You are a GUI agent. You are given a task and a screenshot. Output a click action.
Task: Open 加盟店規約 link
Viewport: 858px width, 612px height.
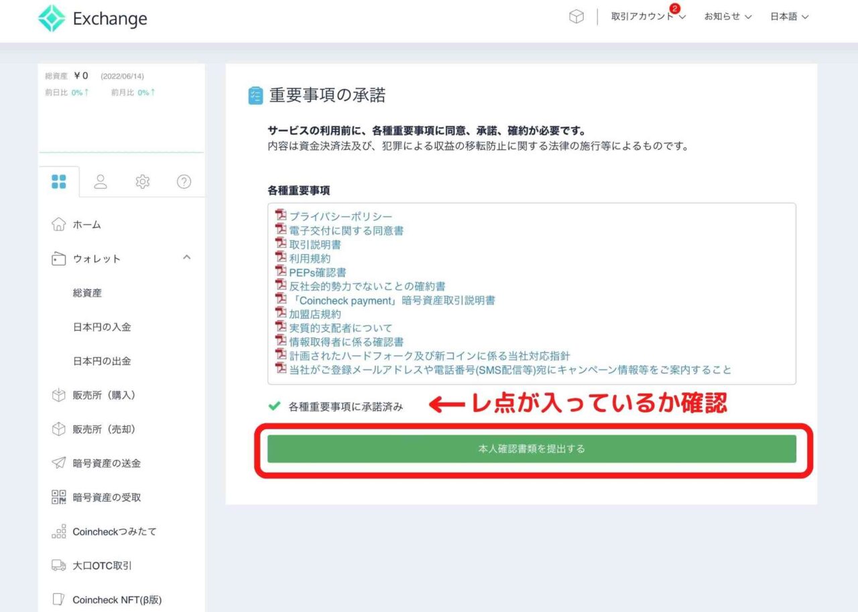point(315,314)
